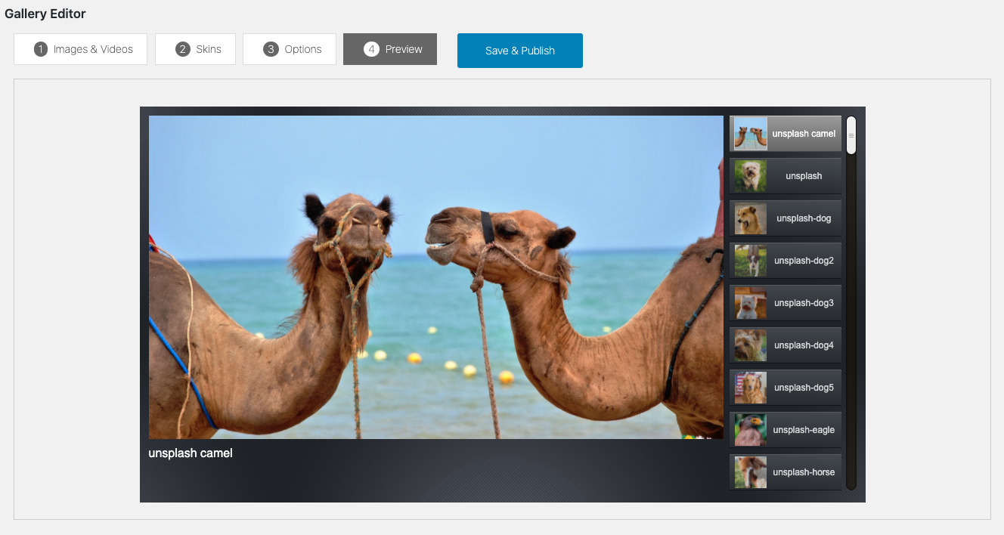Click the number 1 step badge

tap(41, 49)
